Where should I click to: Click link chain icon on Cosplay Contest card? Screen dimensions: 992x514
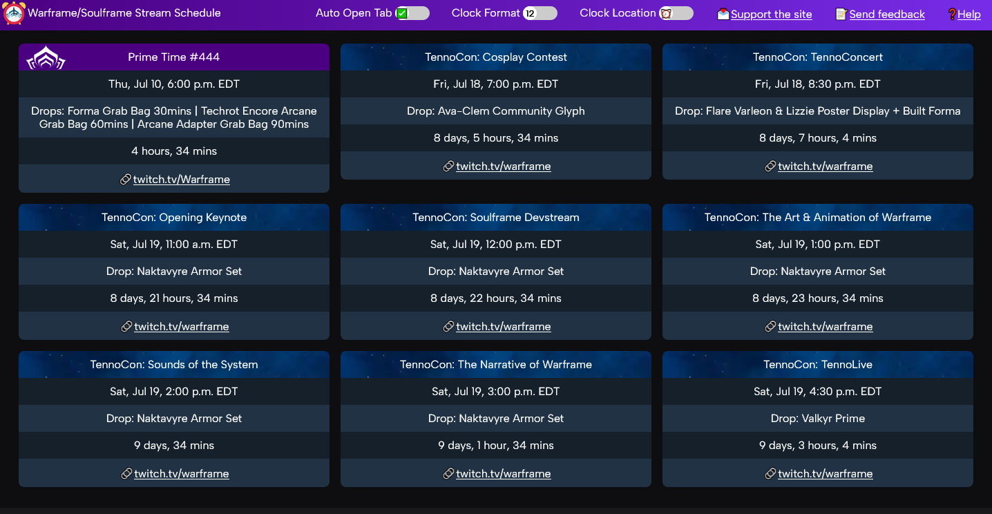tap(448, 166)
